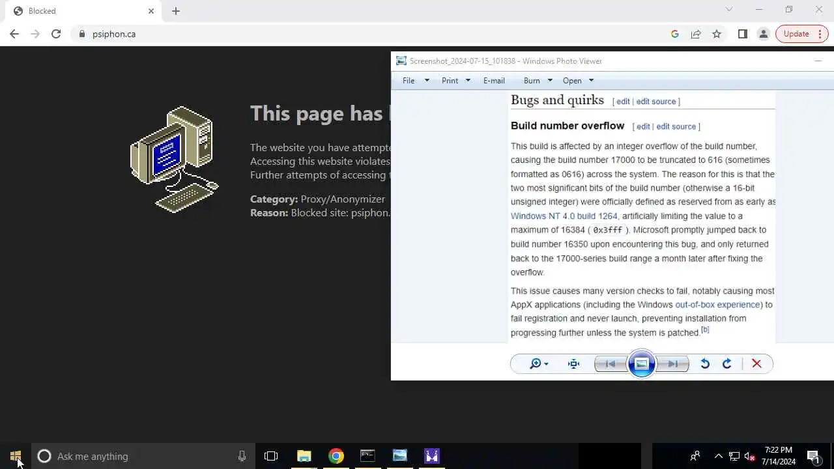Open the Print menu in Photo Viewer
This screenshot has width=834, height=469.
(x=450, y=81)
